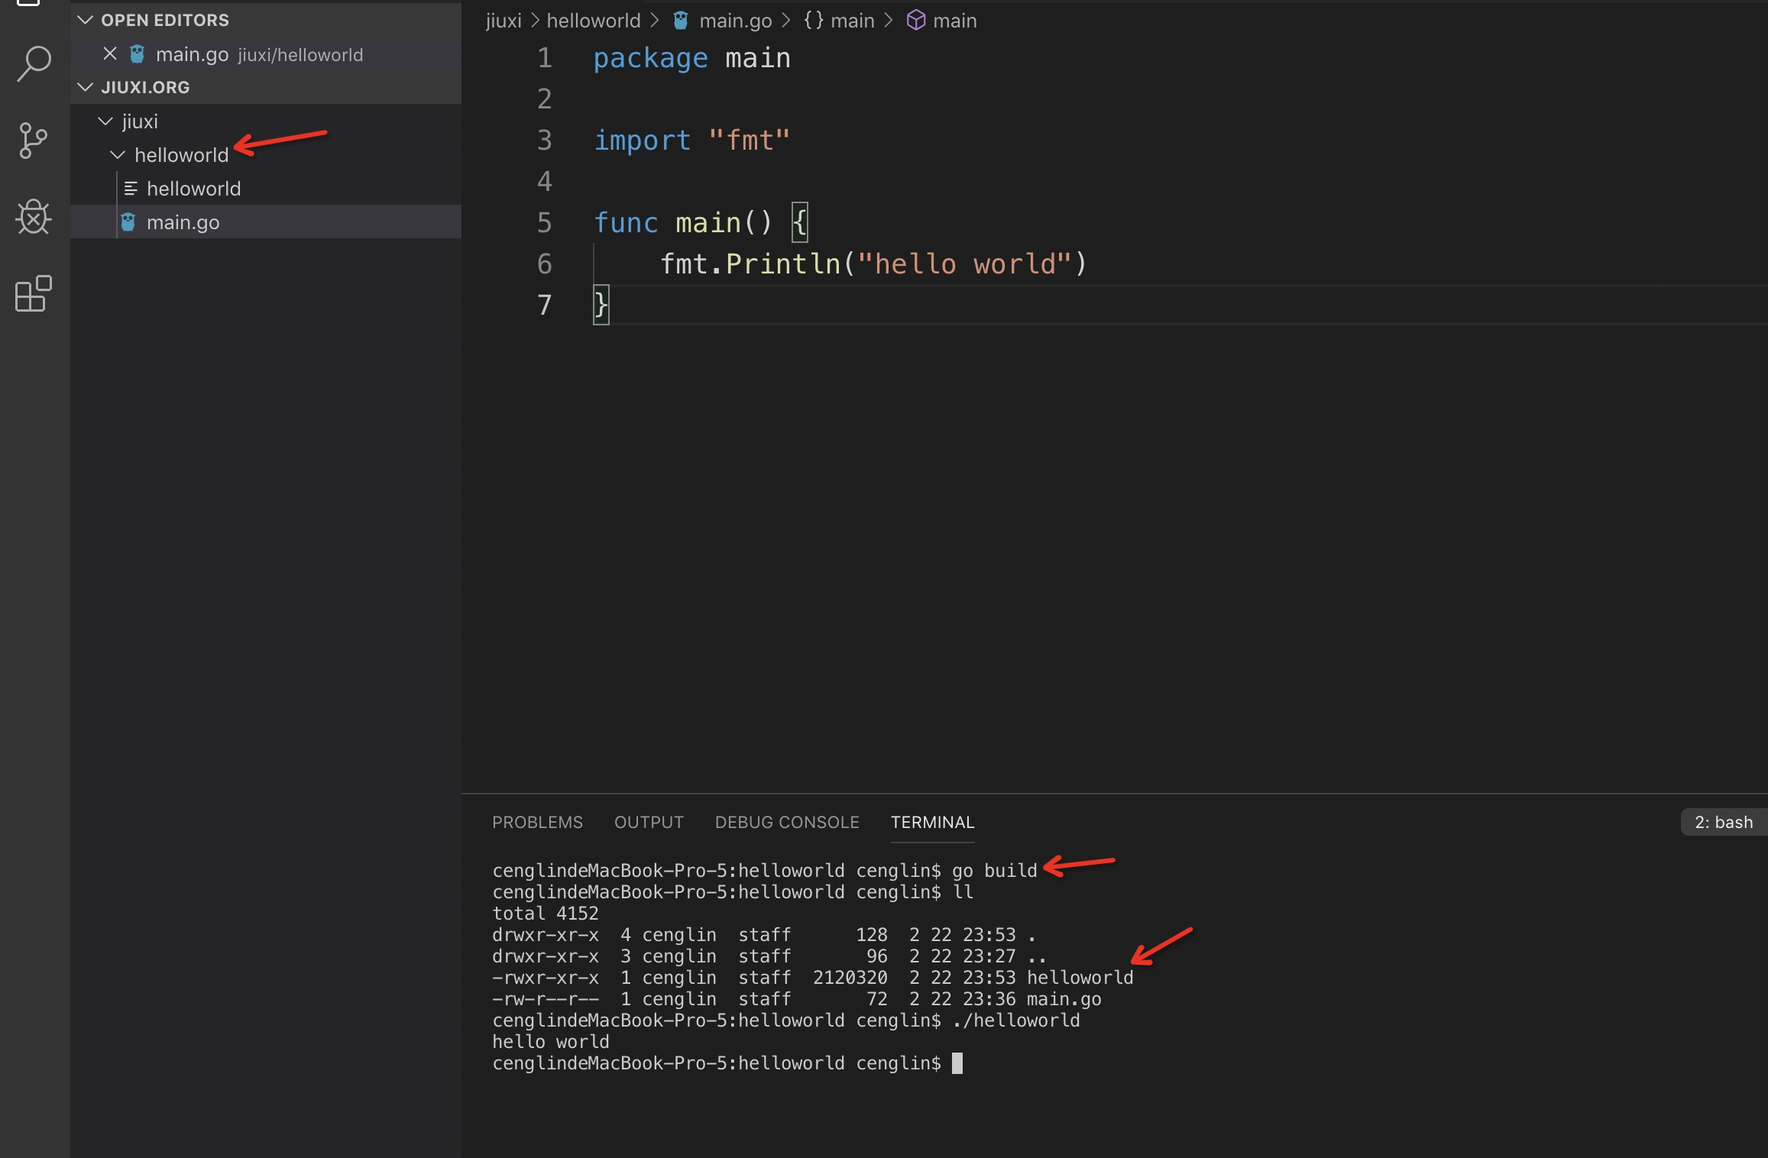Click the last 'main' function breadcrumb

(954, 21)
